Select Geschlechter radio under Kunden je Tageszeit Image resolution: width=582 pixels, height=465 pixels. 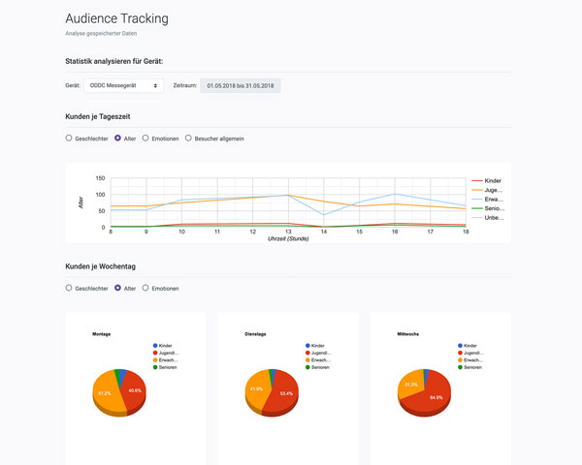click(69, 139)
